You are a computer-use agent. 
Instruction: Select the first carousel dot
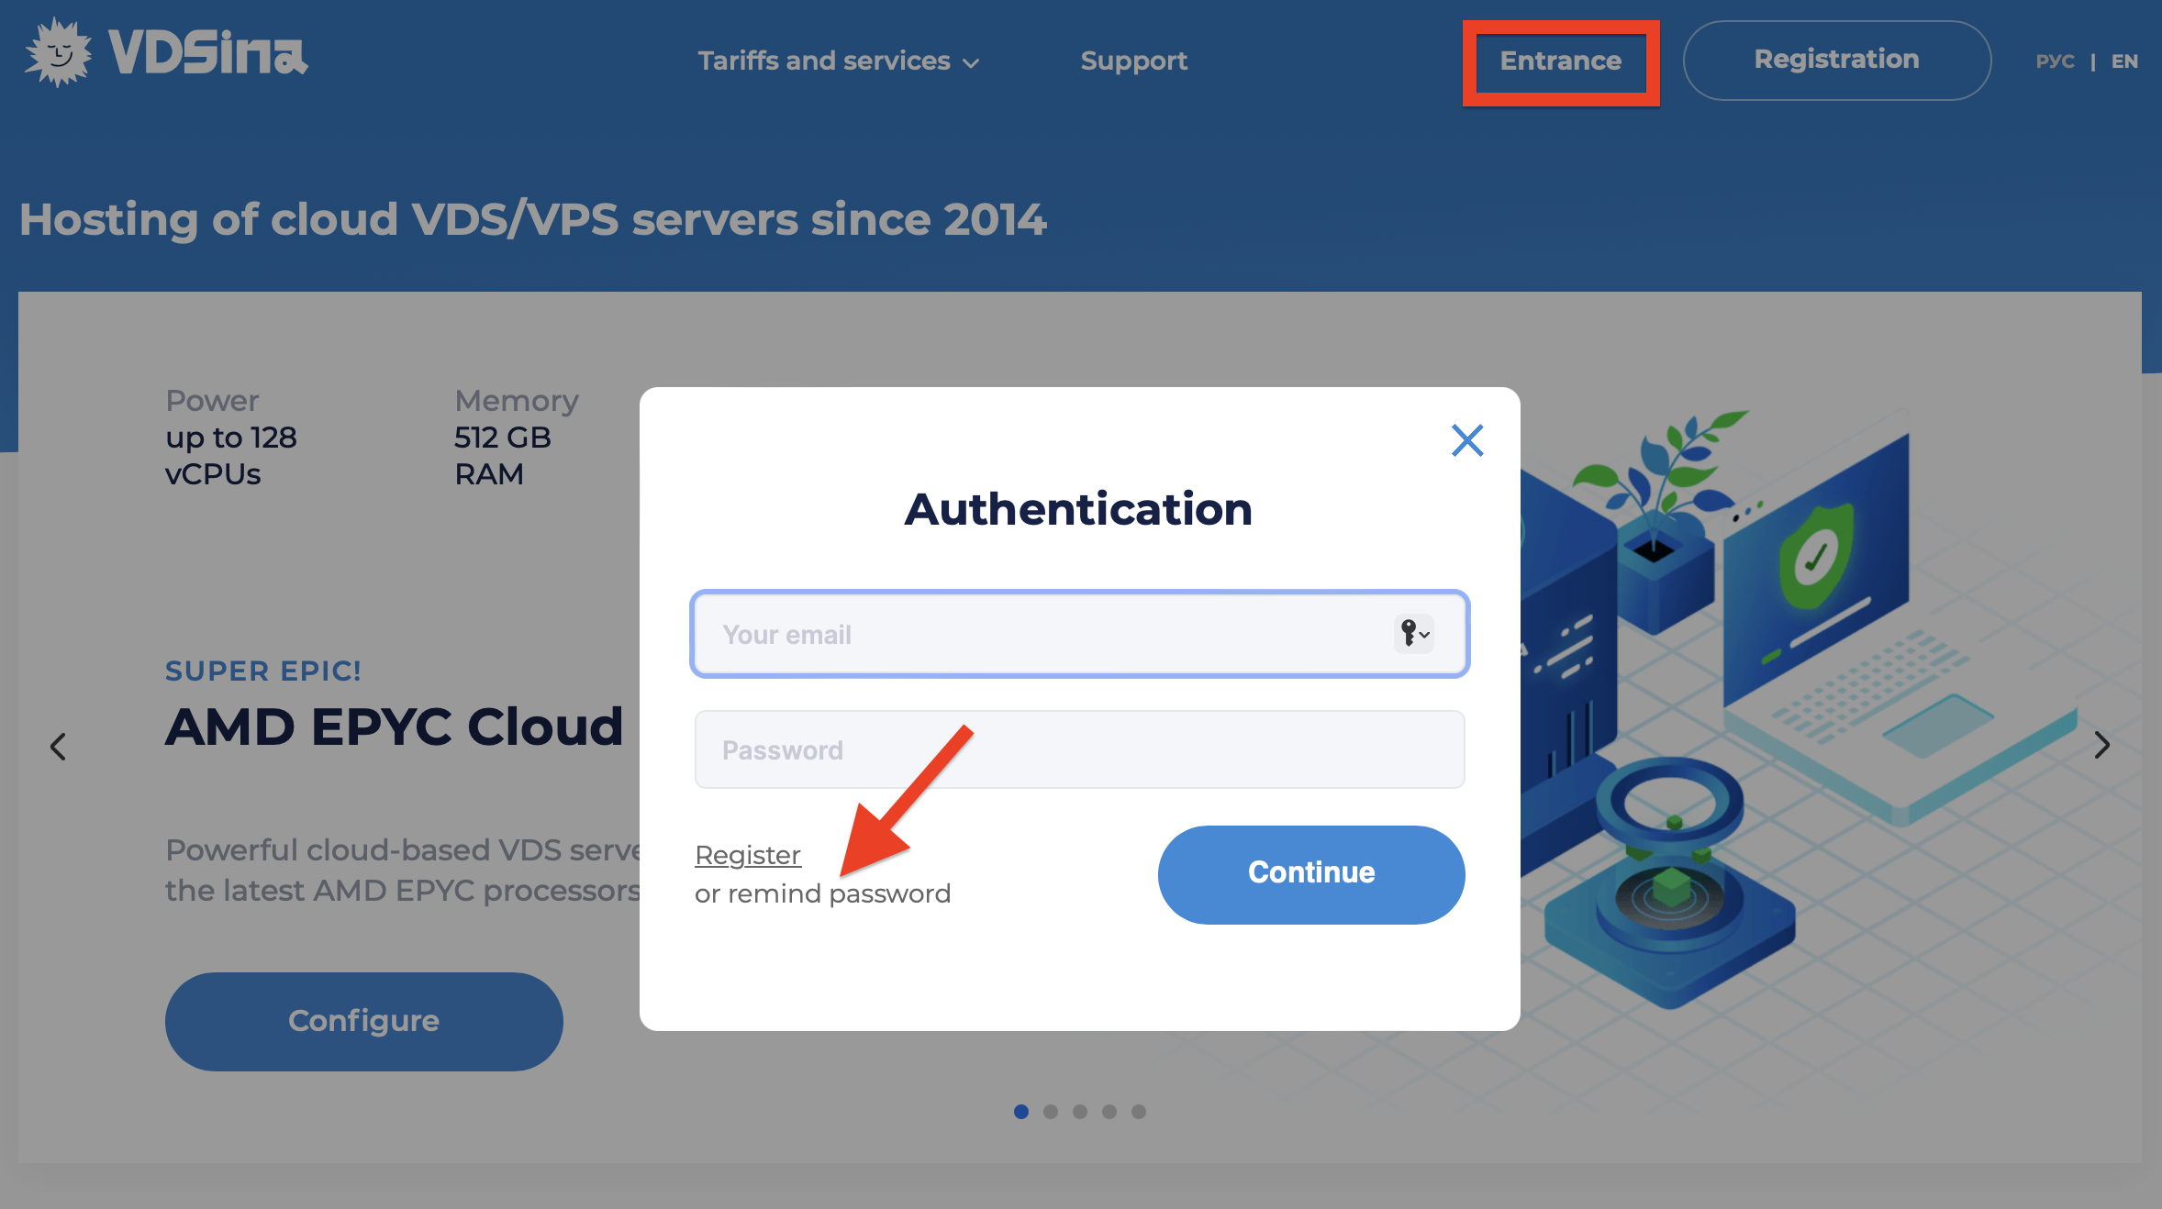pos(1020,1112)
